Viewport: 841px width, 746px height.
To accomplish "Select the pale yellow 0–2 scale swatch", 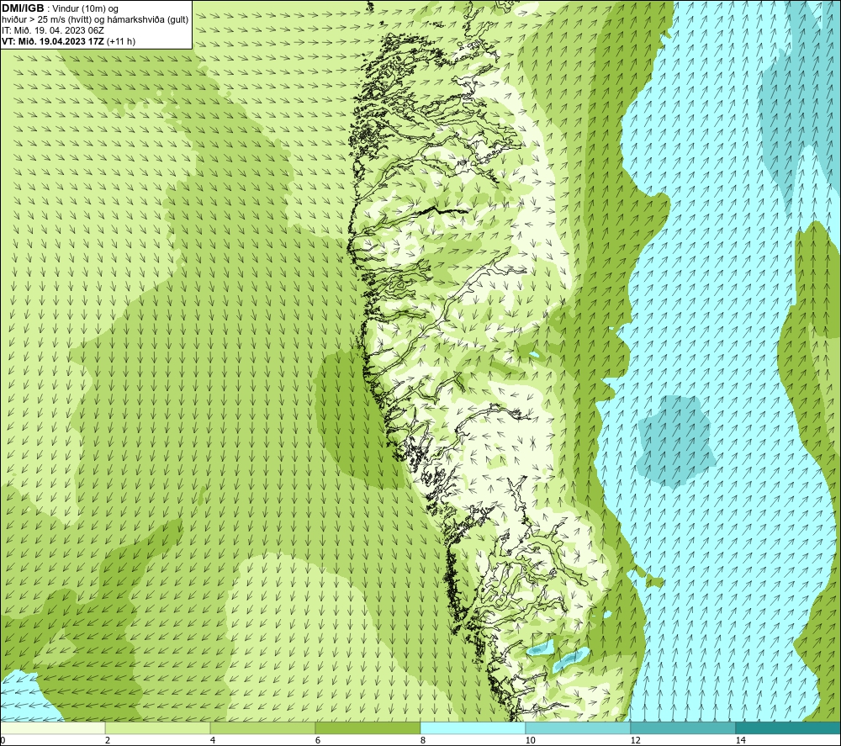I will click(x=52, y=728).
